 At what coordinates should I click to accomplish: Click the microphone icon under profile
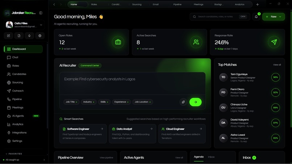pyautogui.click(x=29, y=36)
